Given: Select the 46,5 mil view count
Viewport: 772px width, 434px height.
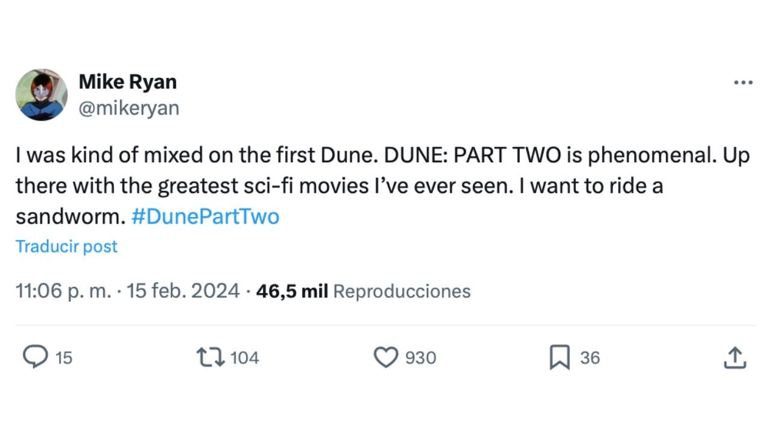Looking at the screenshot, I should 292,291.
